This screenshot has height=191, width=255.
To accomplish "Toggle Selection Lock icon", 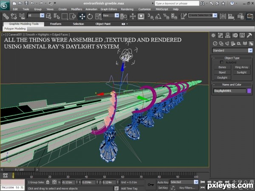I will [x=48, y=182].
